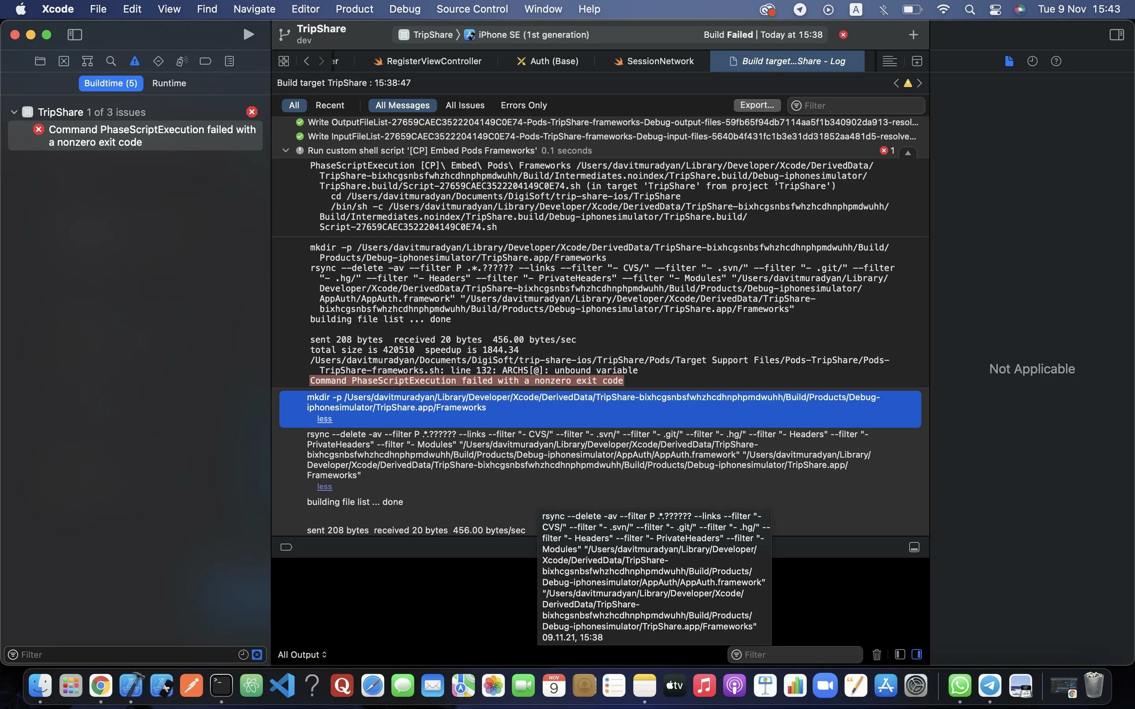This screenshot has width=1135, height=709.
Task: Click the Export build log button
Action: (754, 104)
